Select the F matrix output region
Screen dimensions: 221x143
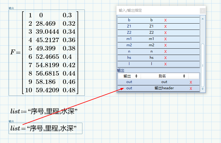coord(47,53)
